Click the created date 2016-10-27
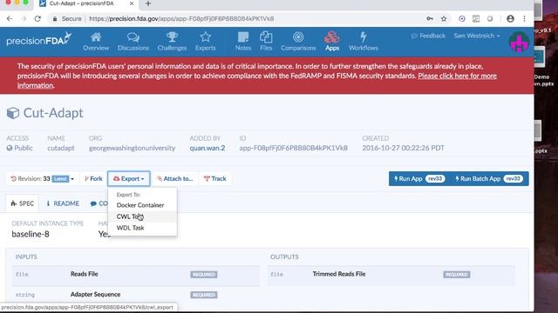The height and width of the screenshot is (313, 558). coord(403,148)
